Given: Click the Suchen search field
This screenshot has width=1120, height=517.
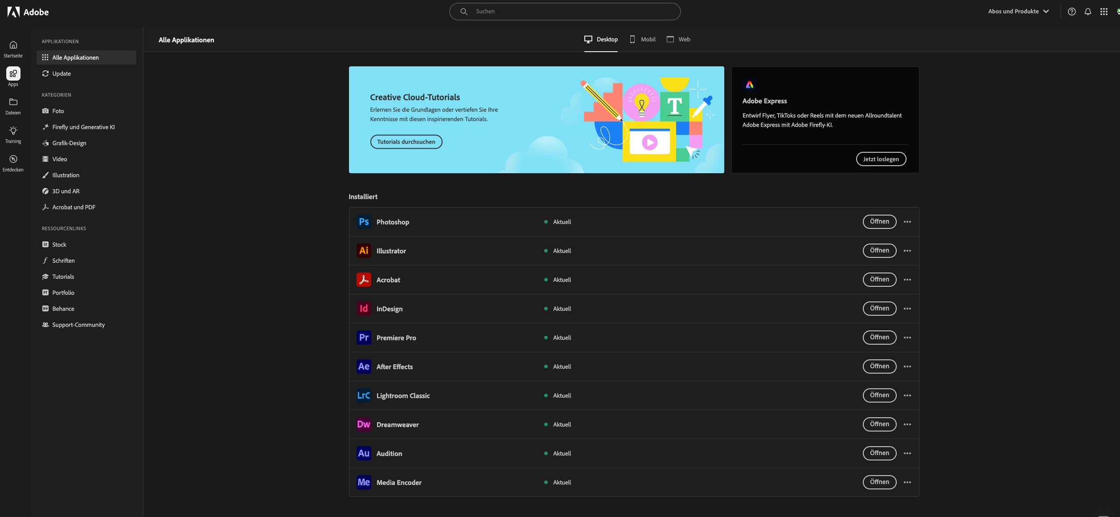Looking at the screenshot, I should point(565,12).
